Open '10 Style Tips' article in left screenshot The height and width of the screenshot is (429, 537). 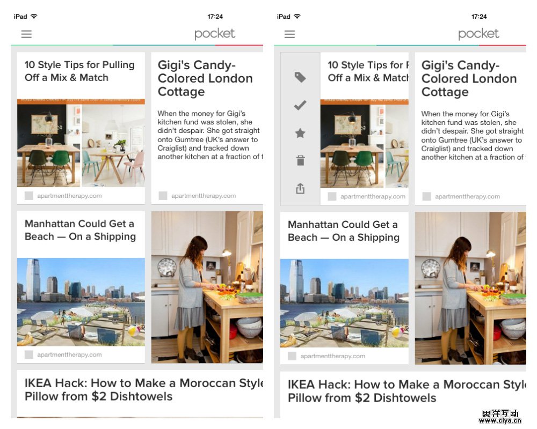tap(81, 128)
